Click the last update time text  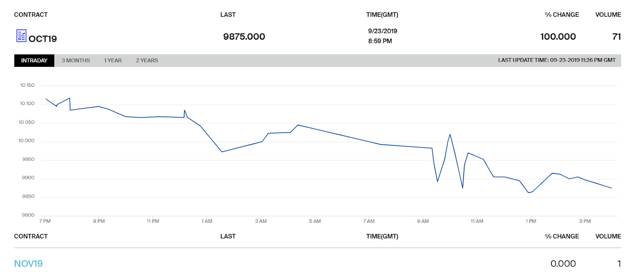557,60
